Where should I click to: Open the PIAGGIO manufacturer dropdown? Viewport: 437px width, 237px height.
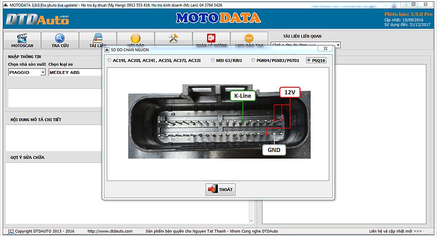click(43, 72)
